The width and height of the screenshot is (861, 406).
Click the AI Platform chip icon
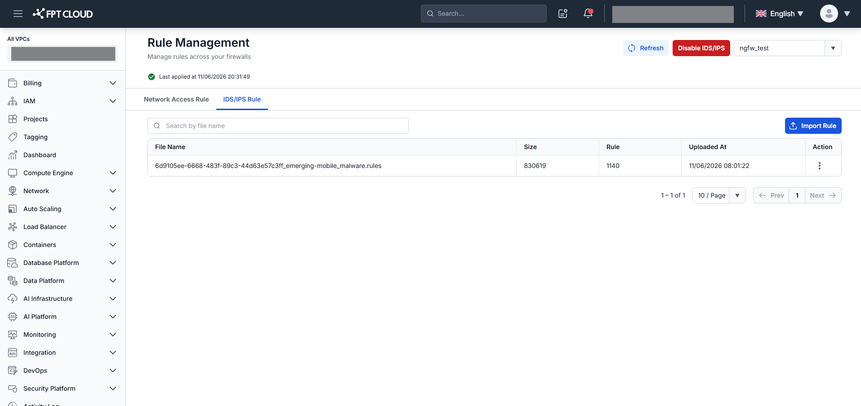tap(13, 317)
